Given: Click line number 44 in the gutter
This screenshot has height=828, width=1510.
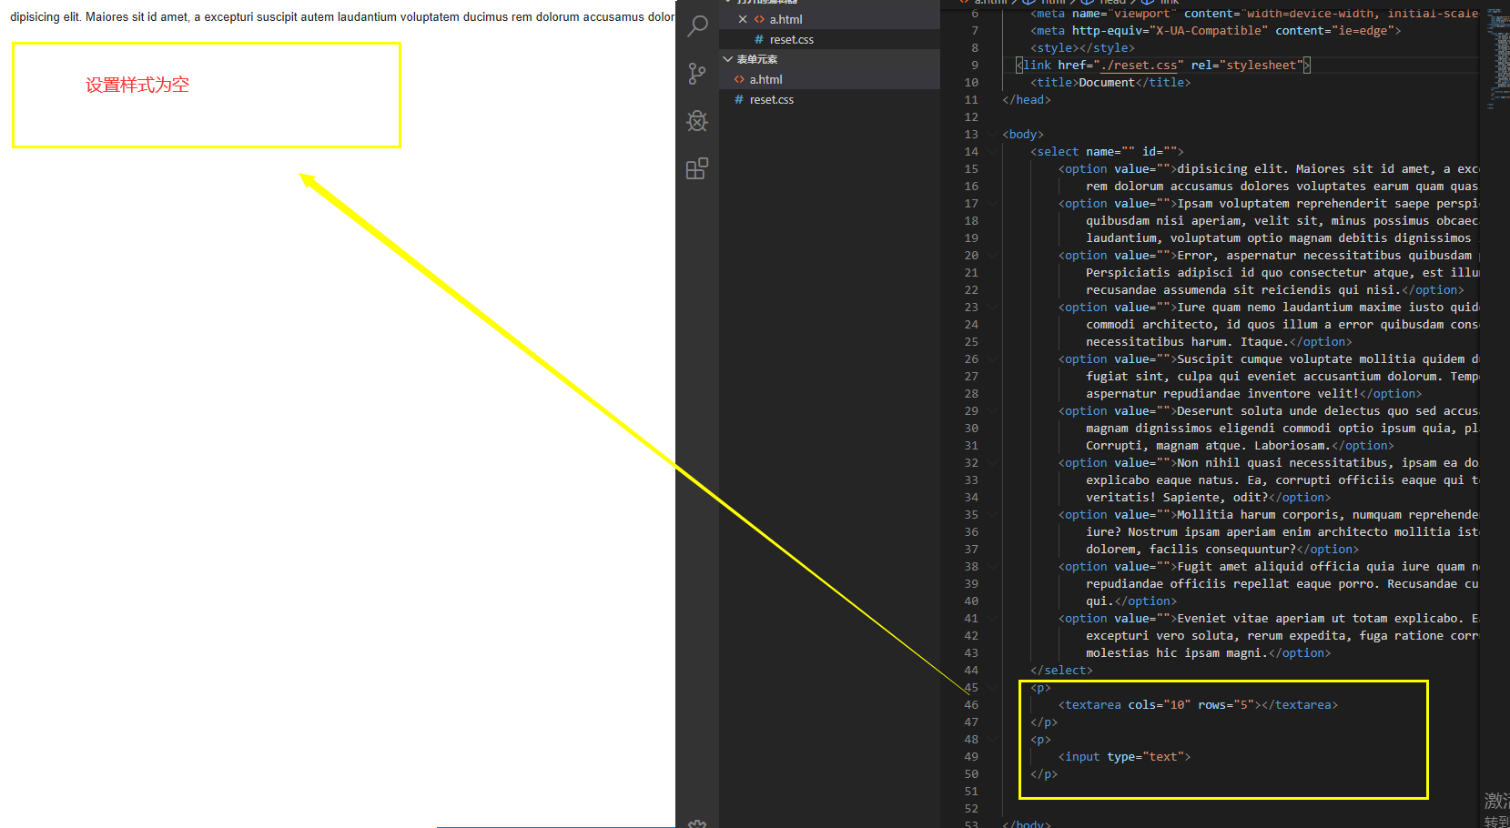Looking at the screenshot, I should (971, 670).
